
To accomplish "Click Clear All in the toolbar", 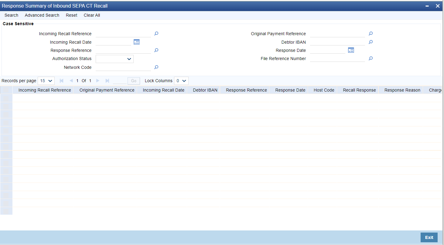I will point(92,15).
